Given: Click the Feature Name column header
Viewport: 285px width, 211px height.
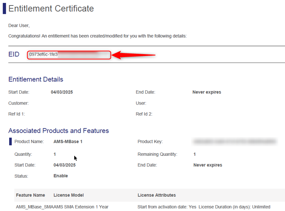Looking at the screenshot, I should point(30,195).
